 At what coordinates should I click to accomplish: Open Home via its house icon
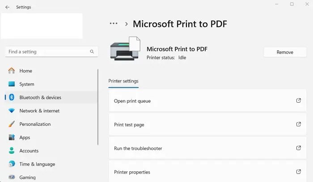pyautogui.click(x=12, y=71)
